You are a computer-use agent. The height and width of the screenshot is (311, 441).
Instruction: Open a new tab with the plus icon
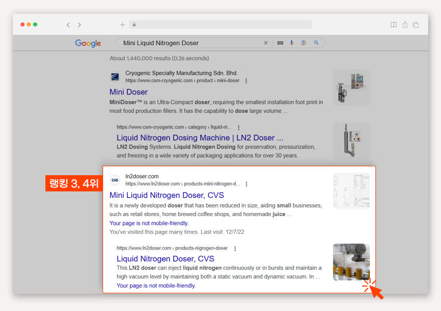click(x=122, y=25)
